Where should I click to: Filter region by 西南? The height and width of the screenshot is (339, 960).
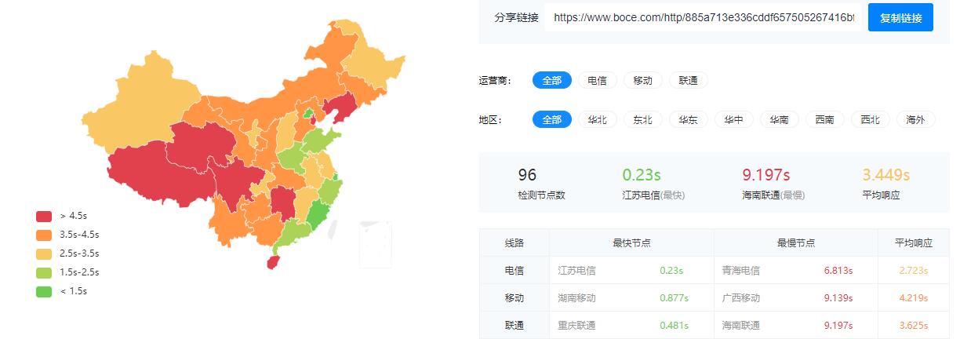pos(824,119)
